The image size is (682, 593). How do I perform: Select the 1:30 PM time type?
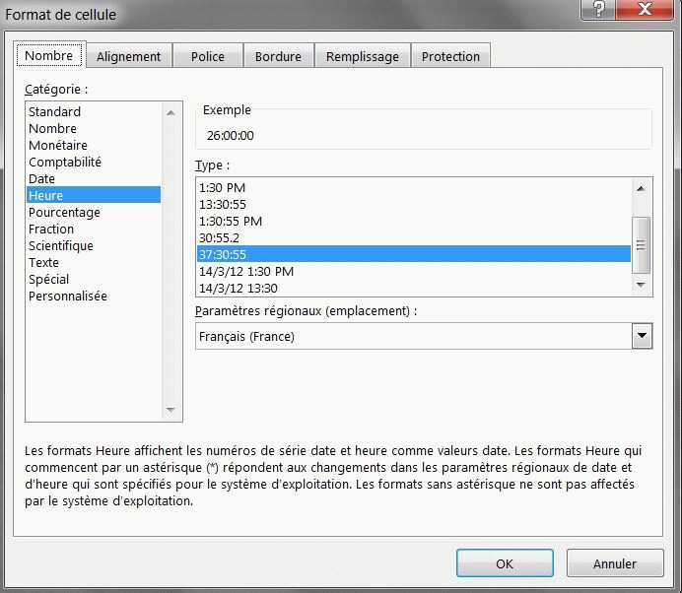click(414, 188)
